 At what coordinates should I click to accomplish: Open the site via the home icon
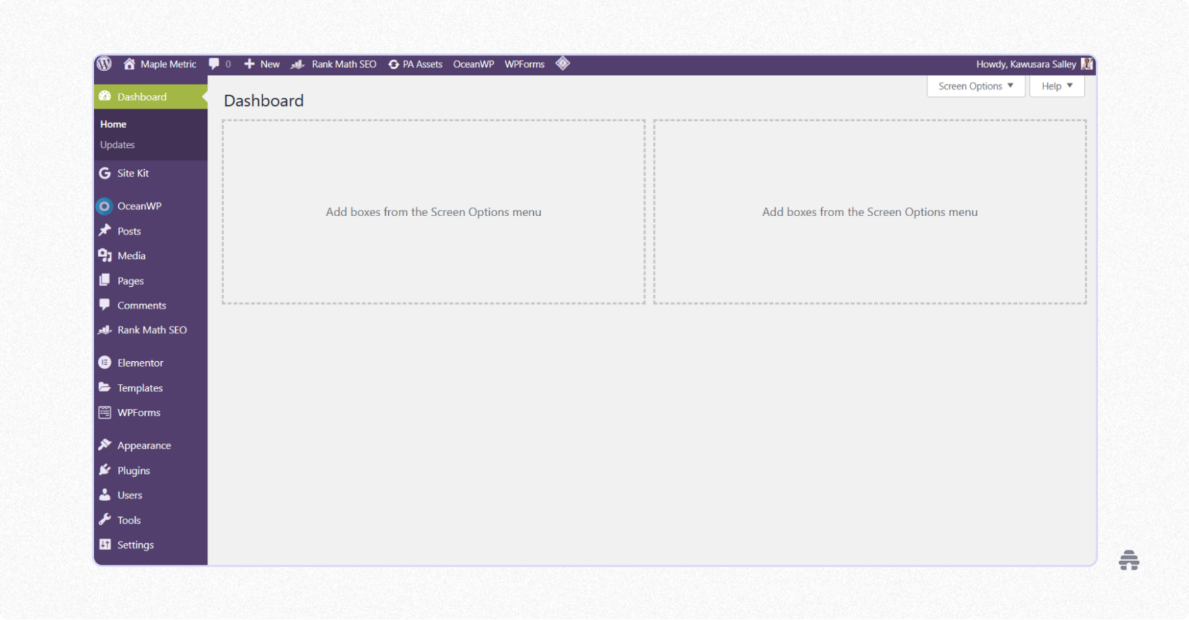click(x=129, y=64)
